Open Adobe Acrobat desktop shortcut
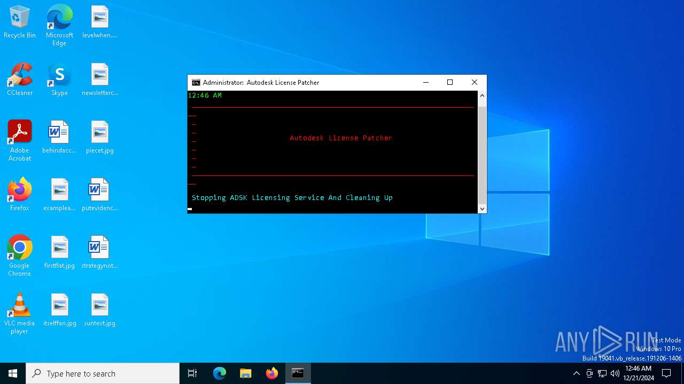The image size is (684, 384). coord(20,141)
